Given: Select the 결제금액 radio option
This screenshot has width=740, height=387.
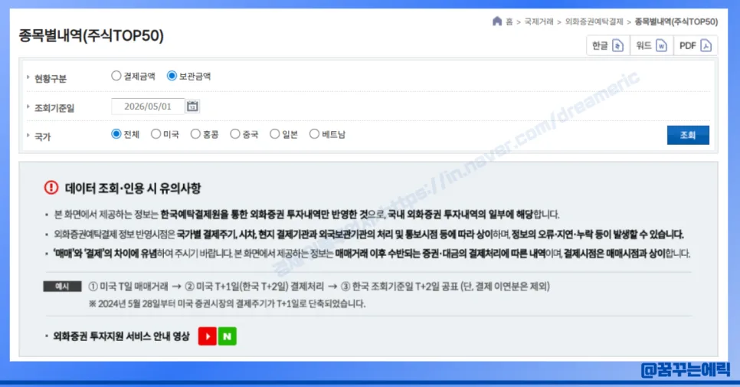Looking at the screenshot, I should (x=116, y=76).
